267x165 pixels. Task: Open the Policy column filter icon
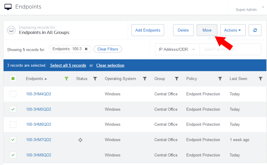coord(220,79)
